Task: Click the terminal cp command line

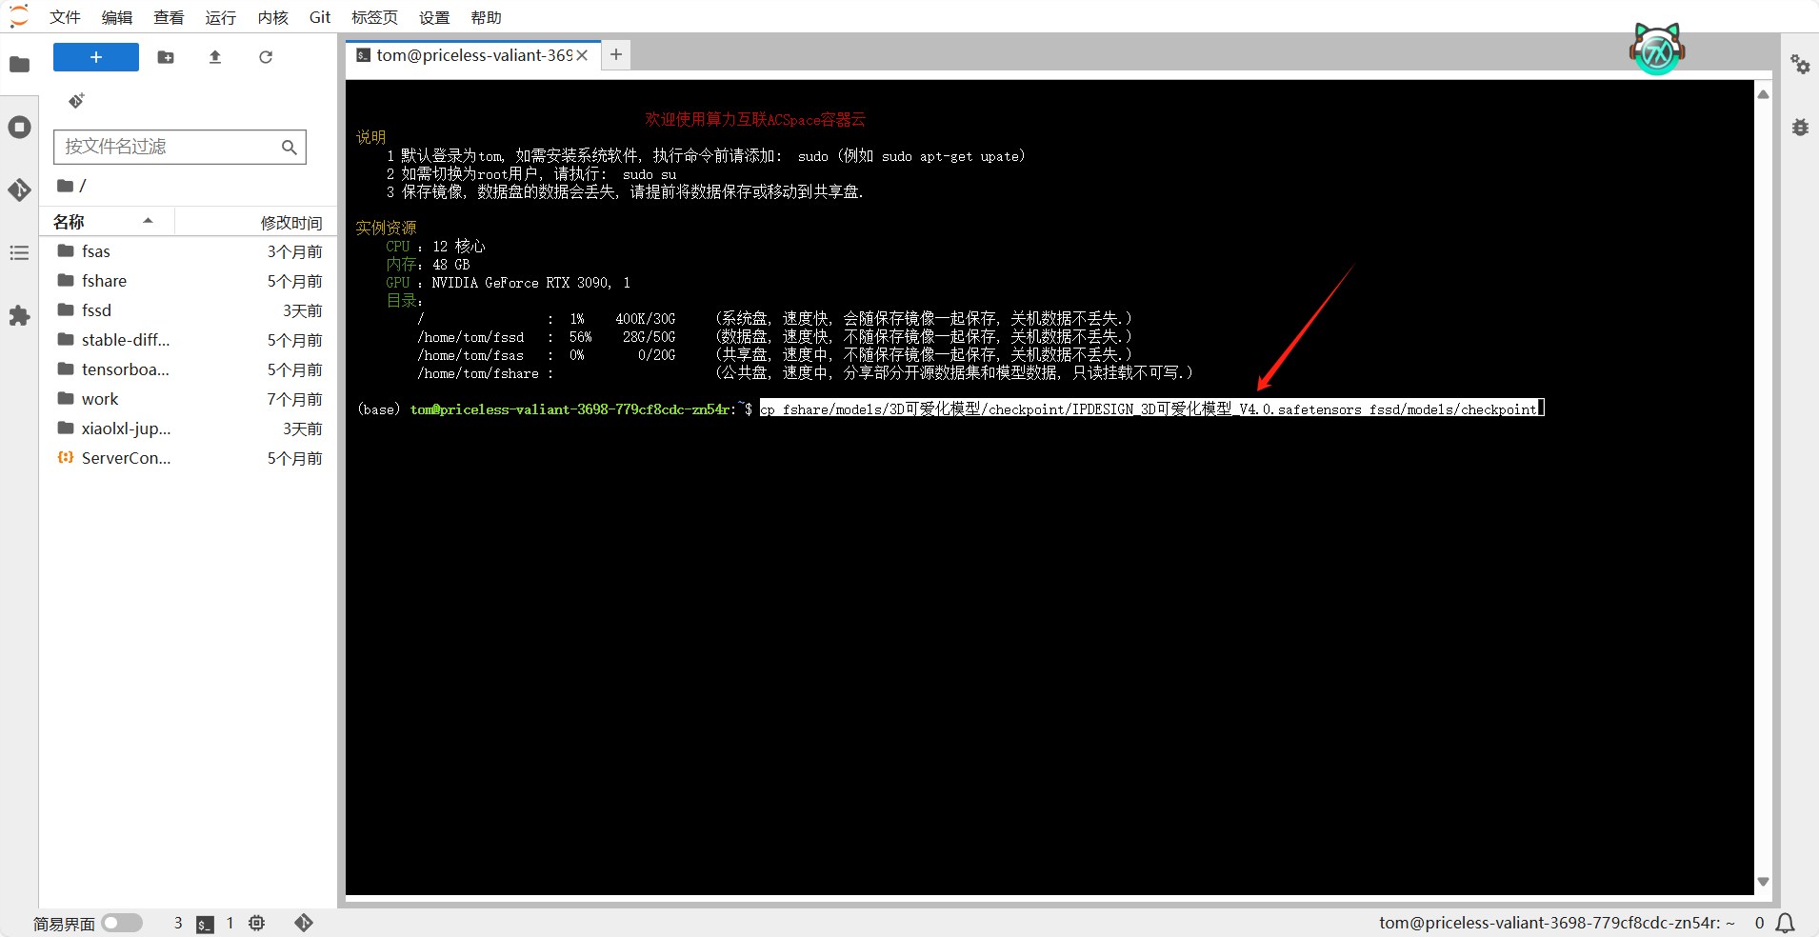Action: click(x=1151, y=409)
